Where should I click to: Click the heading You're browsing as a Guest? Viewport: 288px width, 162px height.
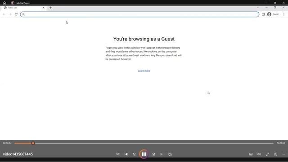[144, 39]
